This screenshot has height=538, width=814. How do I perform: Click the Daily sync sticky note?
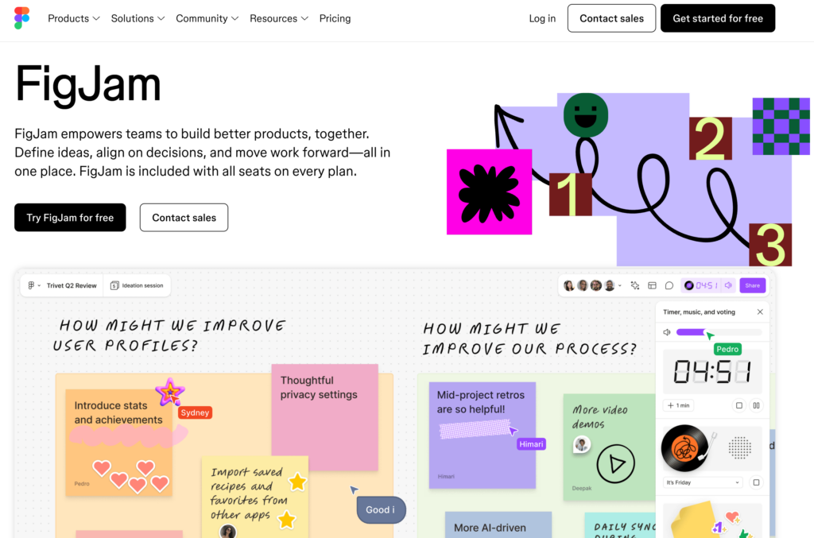click(x=620, y=526)
